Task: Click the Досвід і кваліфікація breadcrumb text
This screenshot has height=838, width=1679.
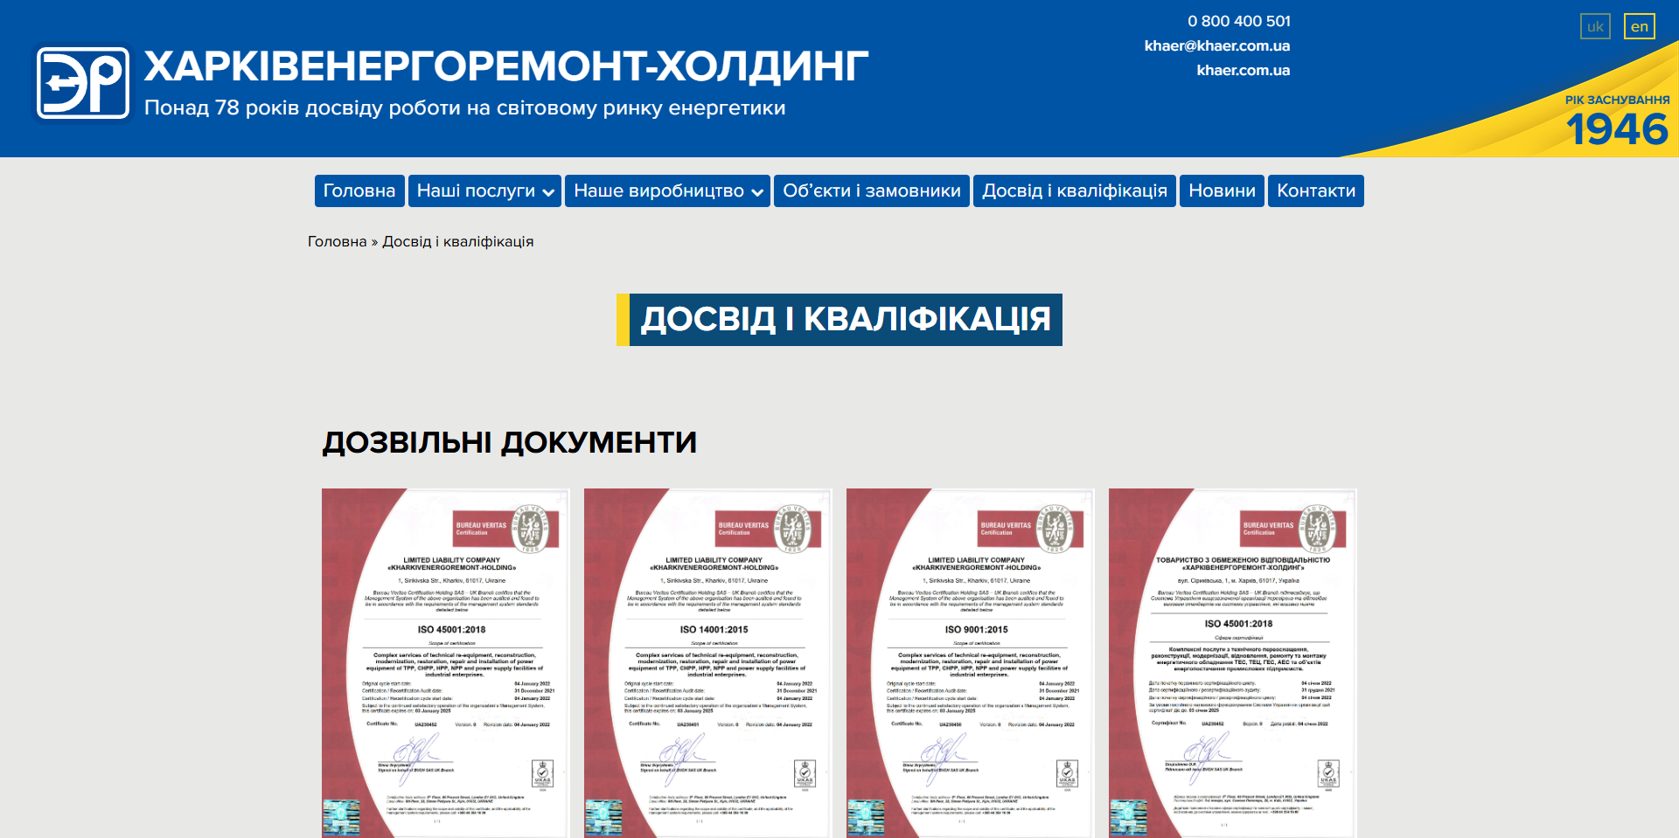Action: pos(457,241)
